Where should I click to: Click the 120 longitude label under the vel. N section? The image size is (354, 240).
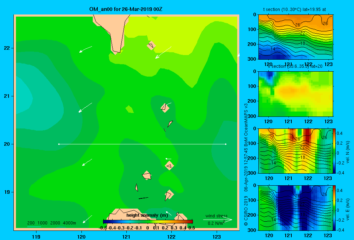269,178
